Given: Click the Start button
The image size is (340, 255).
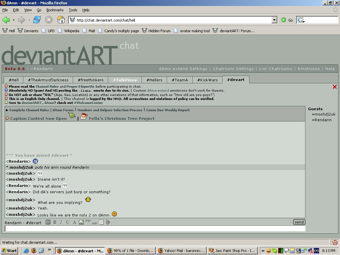Looking at the screenshot, I should [9, 251].
